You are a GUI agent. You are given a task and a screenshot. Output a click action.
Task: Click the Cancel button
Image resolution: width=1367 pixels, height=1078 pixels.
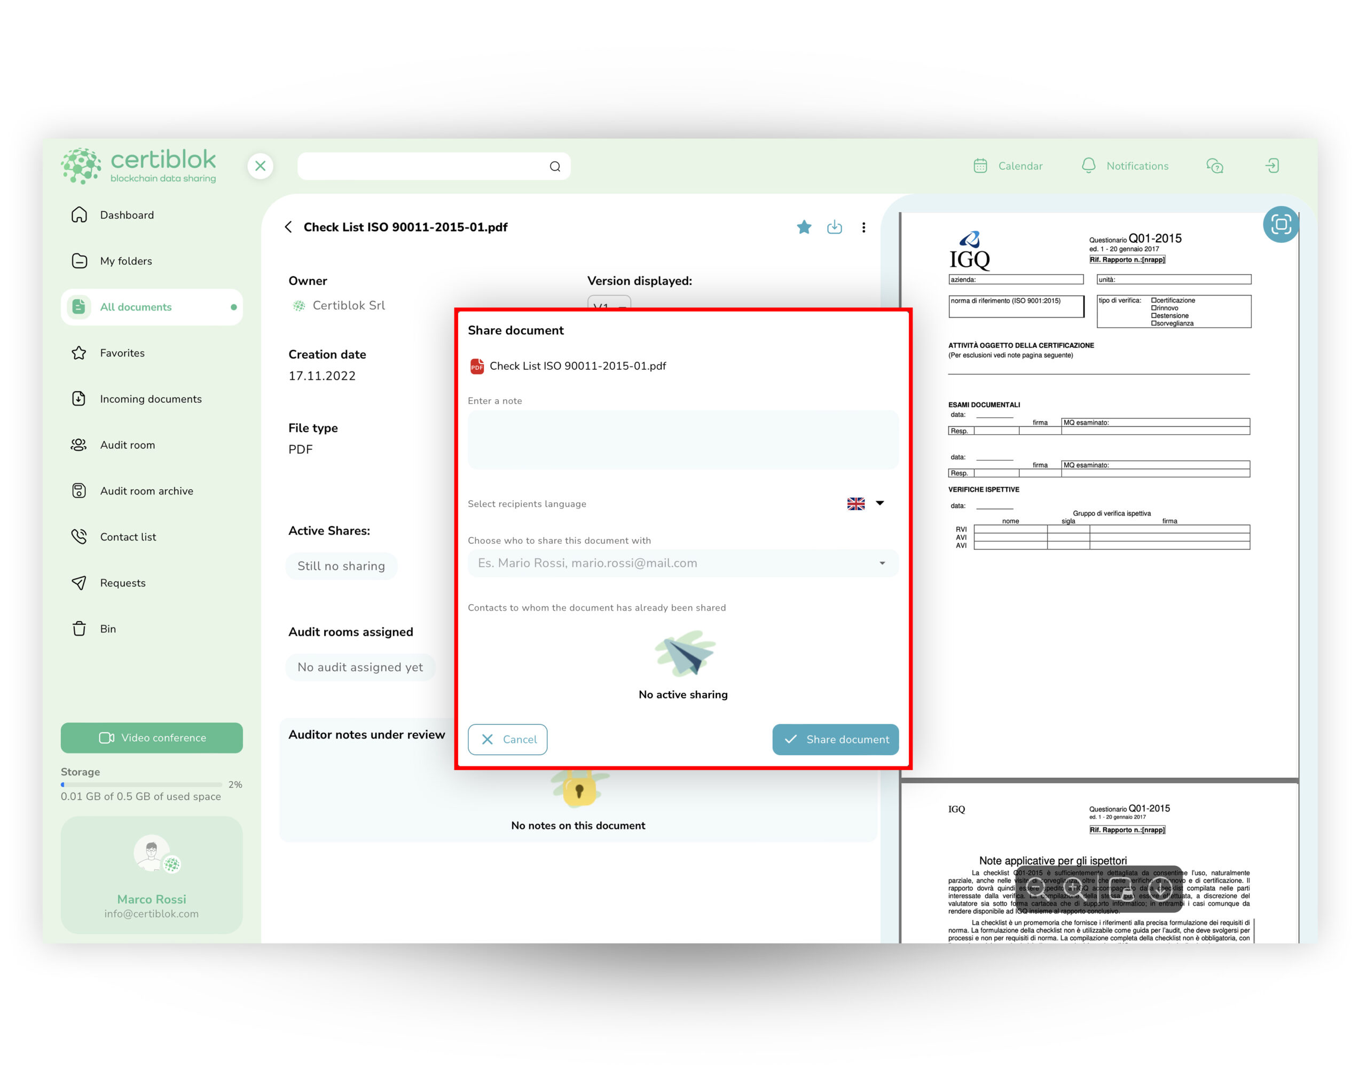[509, 739]
